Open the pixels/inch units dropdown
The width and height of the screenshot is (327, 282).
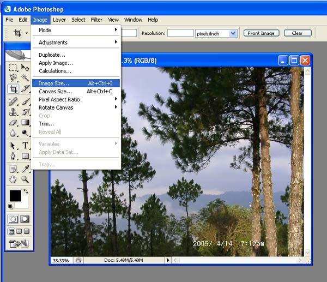(233, 33)
